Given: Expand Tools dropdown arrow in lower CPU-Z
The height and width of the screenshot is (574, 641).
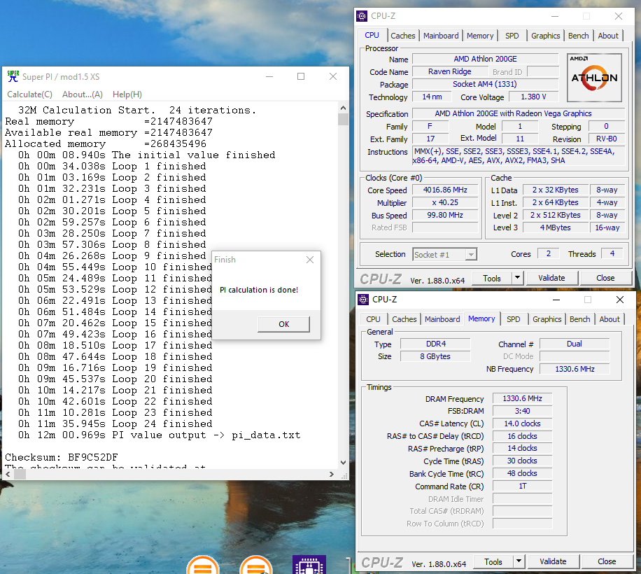Looking at the screenshot, I should point(519,562).
